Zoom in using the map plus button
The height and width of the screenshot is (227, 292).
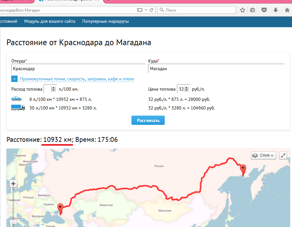13,183
